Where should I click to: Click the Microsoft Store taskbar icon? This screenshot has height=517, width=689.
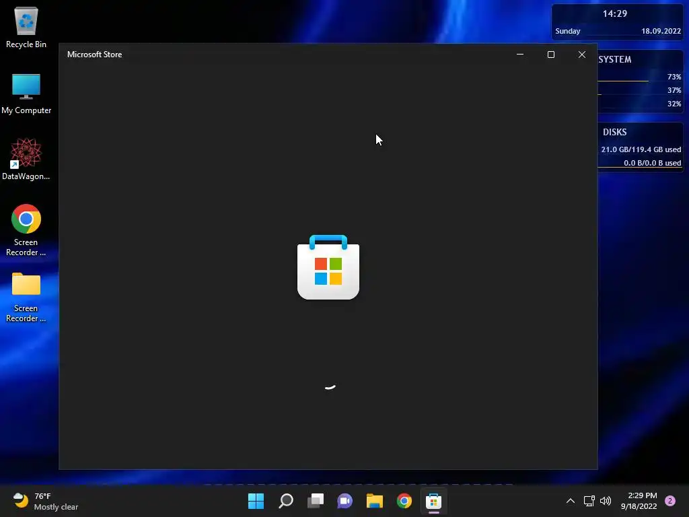click(434, 501)
